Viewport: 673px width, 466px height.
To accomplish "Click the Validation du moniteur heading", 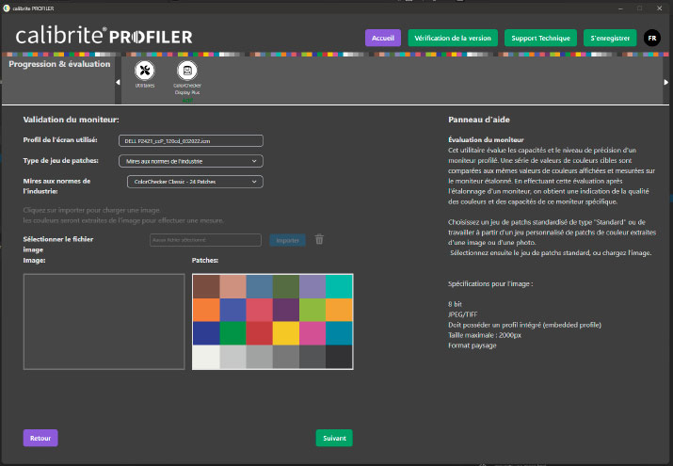I will click(71, 120).
